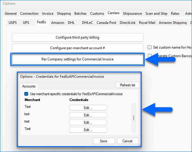Select the Accounts tab in credentials dialog
The height and width of the screenshot is (152, 192).
coord(29,86)
